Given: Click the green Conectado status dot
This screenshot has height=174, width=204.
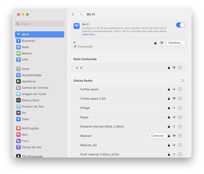Looking at the screenshot, I should pos(75,46).
